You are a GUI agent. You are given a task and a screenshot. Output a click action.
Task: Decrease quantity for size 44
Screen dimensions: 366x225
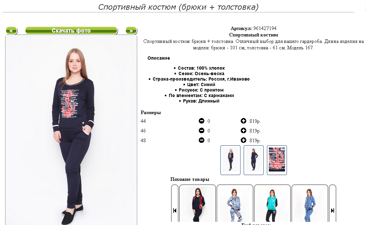[x=201, y=121]
